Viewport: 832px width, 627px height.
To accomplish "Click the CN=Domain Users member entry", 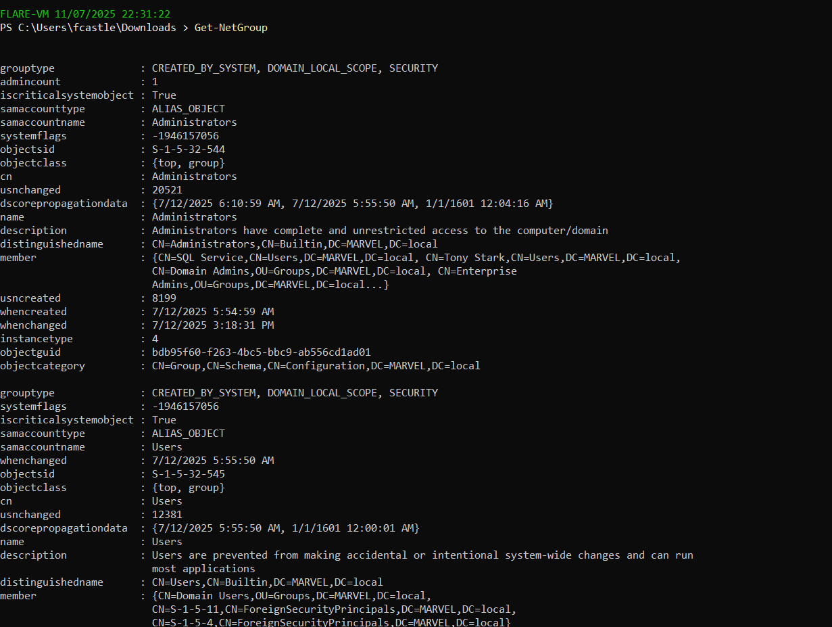I will click(292, 596).
